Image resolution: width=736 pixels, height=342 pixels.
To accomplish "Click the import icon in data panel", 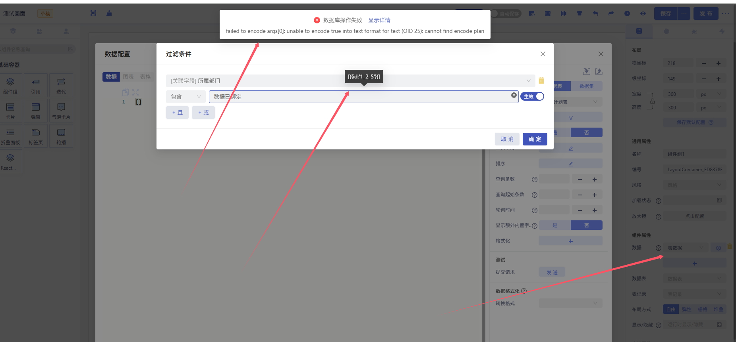I will (x=586, y=71).
